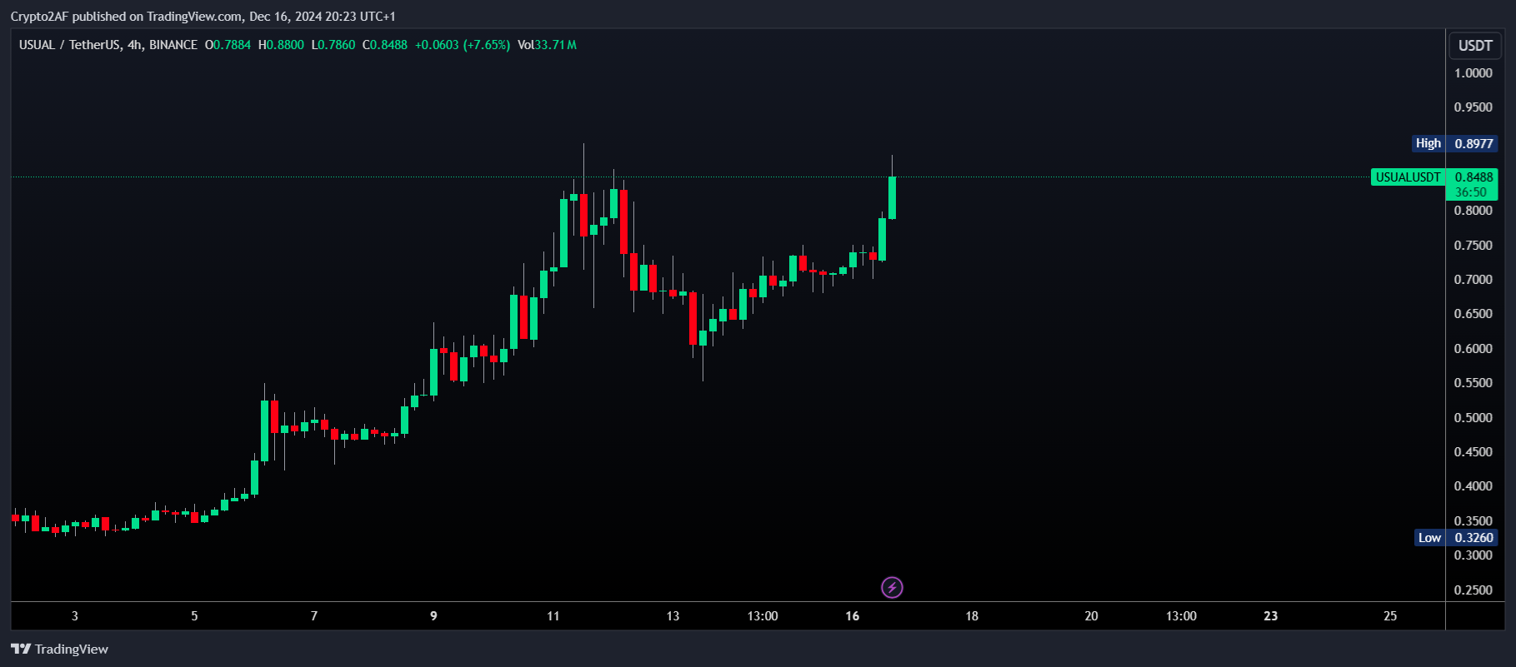Viewport: 1516px width, 667px height.
Task: Click the Low 0.3260 price label
Action: pos(1457,538)
